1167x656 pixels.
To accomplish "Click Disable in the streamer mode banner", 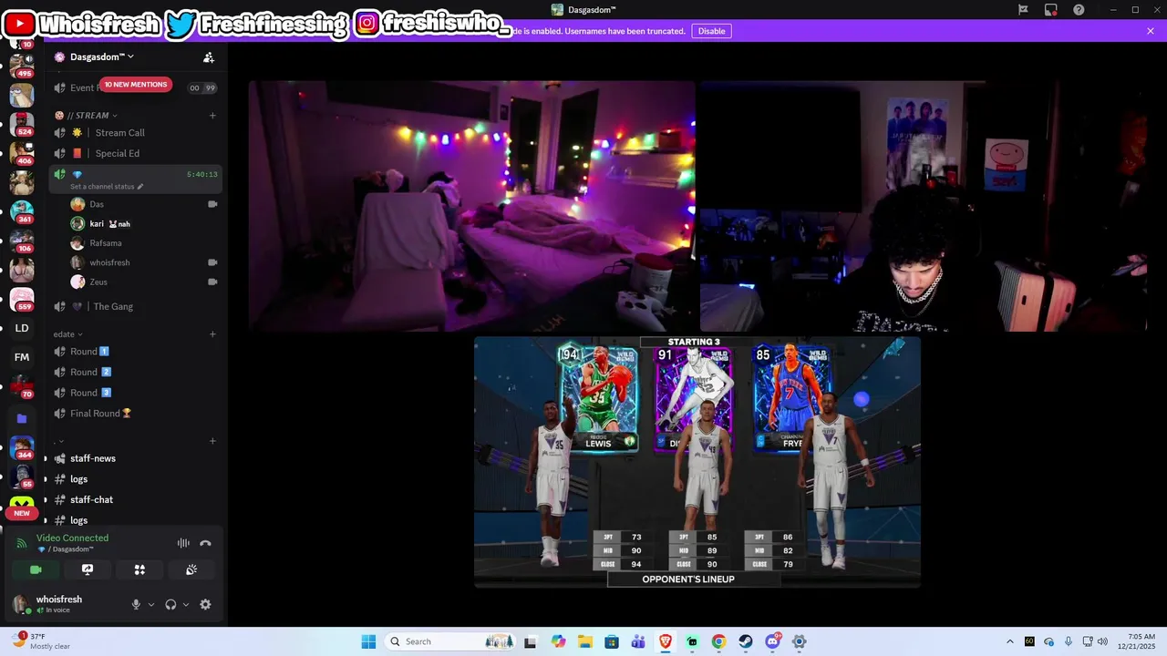I will (x=711, y=31).
